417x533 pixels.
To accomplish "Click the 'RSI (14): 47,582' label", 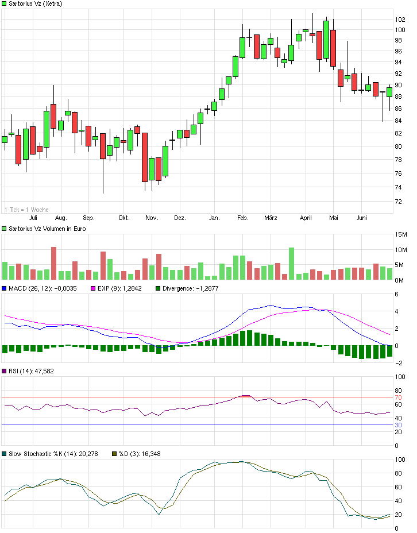I will [31, 371].
